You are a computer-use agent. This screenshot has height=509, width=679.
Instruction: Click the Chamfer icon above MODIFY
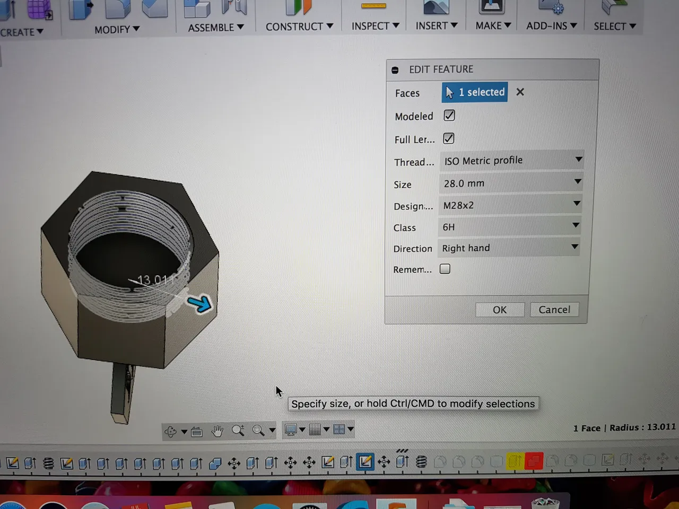click(x=154, y=8)
